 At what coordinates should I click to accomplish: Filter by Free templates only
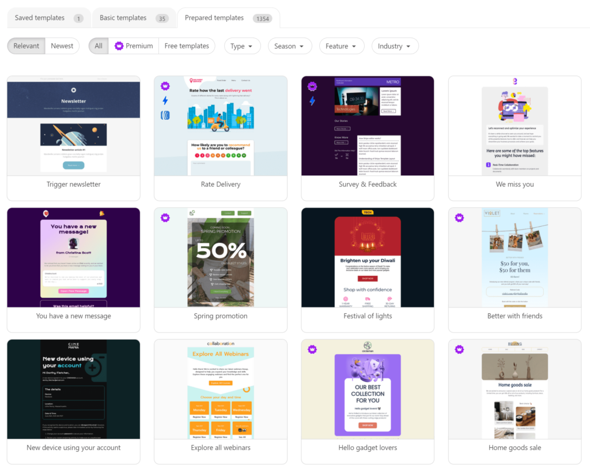pos(187,46)
